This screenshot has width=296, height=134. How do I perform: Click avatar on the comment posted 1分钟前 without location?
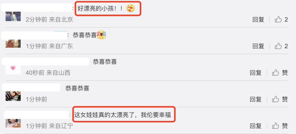coord(13,96)
